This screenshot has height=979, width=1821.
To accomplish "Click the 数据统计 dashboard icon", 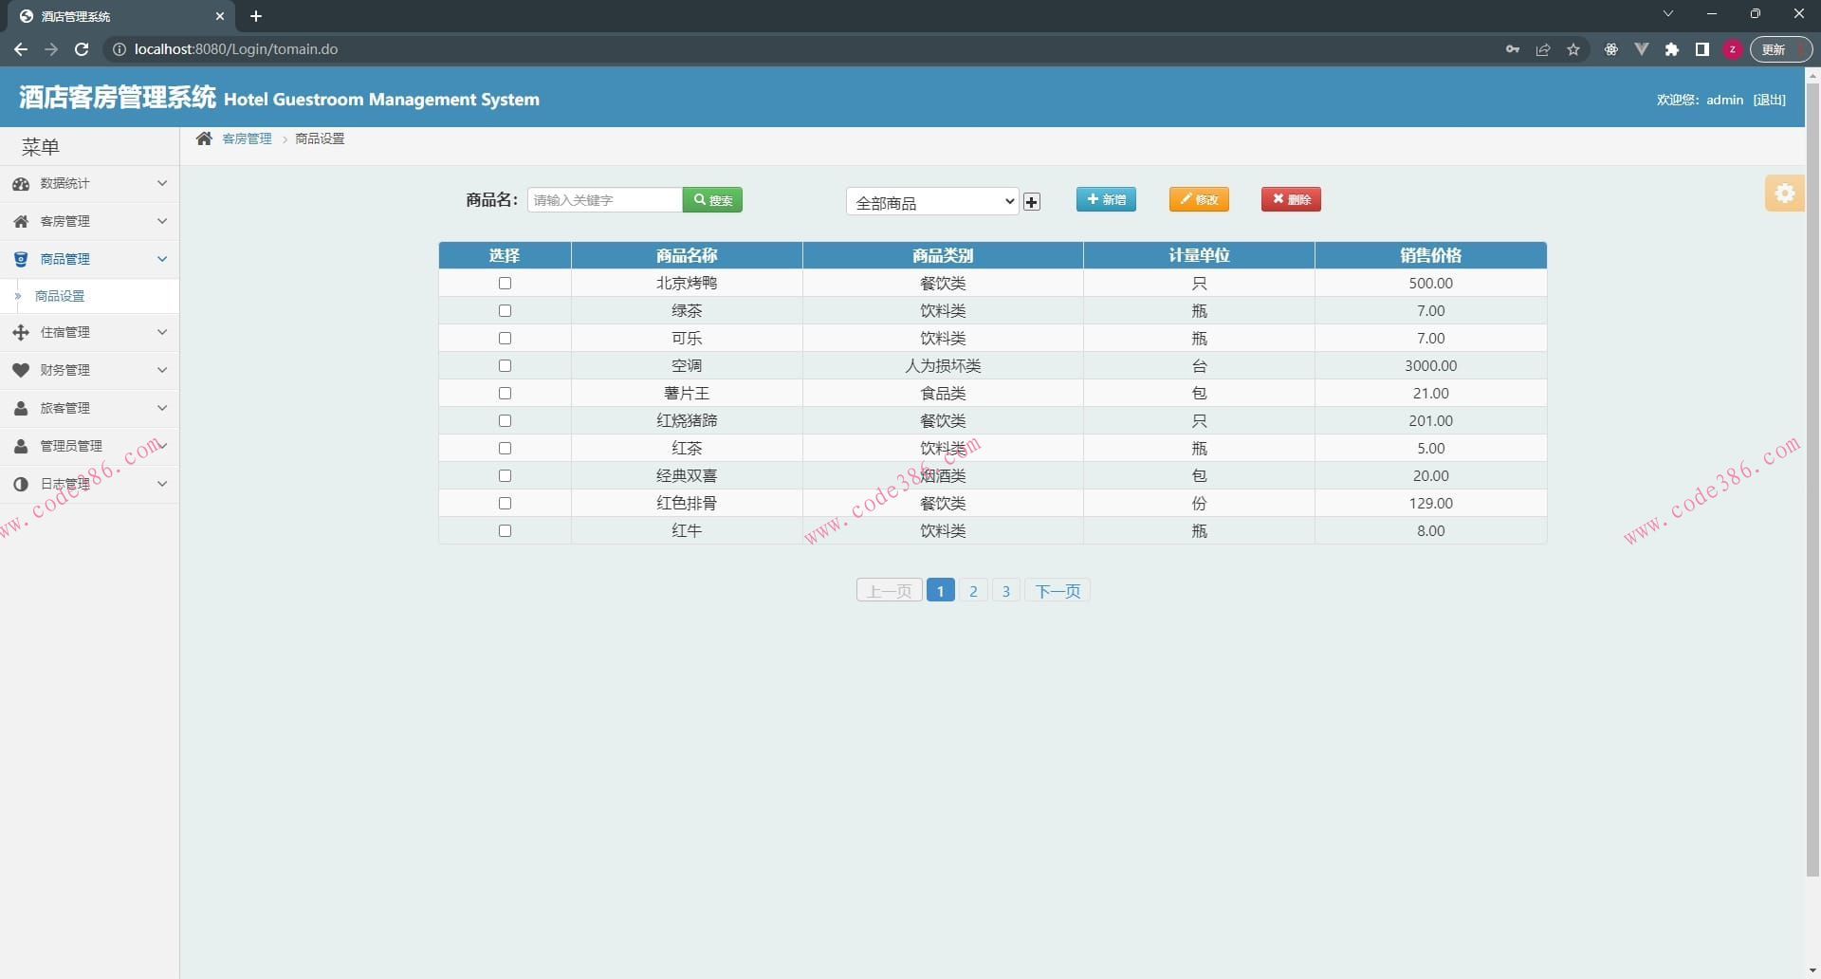I will point(21,184).
